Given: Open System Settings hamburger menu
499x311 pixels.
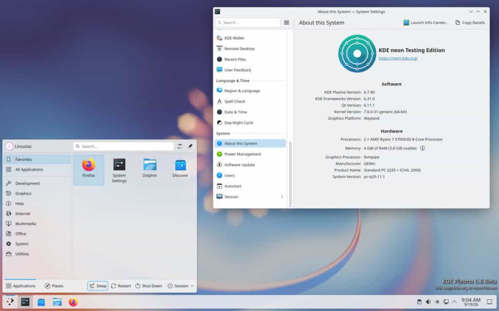Looking at the screenshot, I should click(287, 22).
